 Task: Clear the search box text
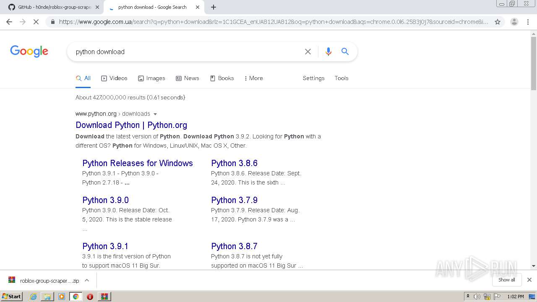tap(308, 52)
